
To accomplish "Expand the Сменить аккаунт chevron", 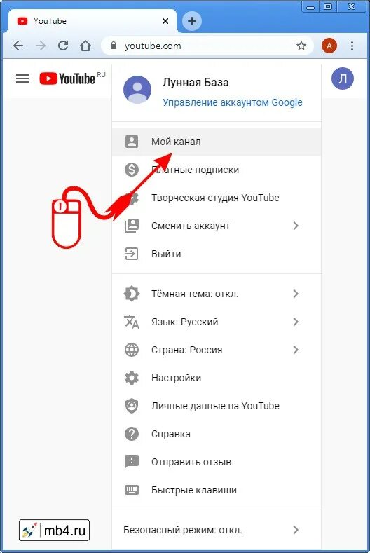I will 296,226.
